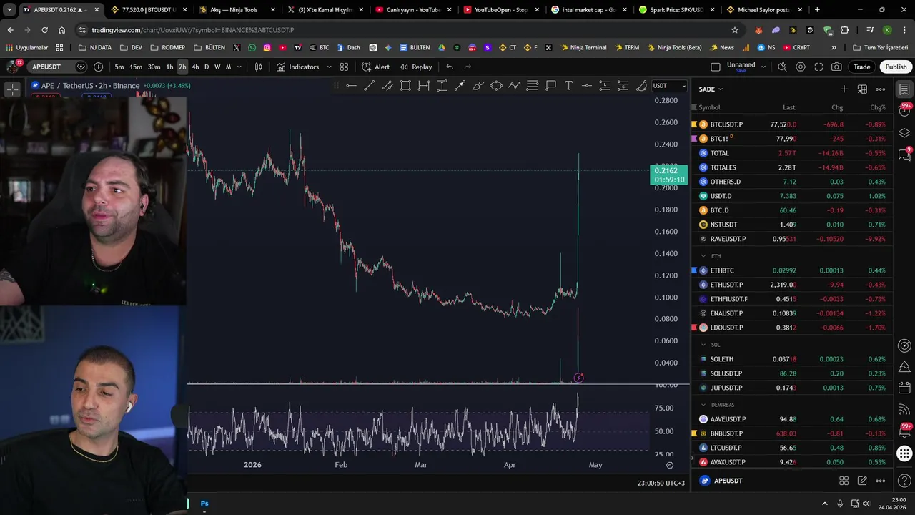Select the trend line drawing tool
The image size is (915, 515).
pos(369,86)
